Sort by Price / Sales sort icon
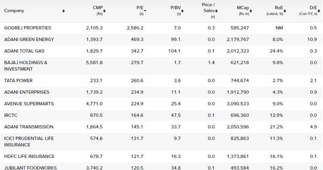The height and width of the screenshot is (170, 323). pos(216,11)
